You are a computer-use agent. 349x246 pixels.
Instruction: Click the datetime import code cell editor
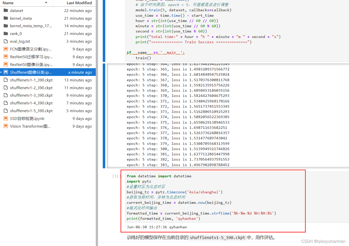click(x=237, y=197)
